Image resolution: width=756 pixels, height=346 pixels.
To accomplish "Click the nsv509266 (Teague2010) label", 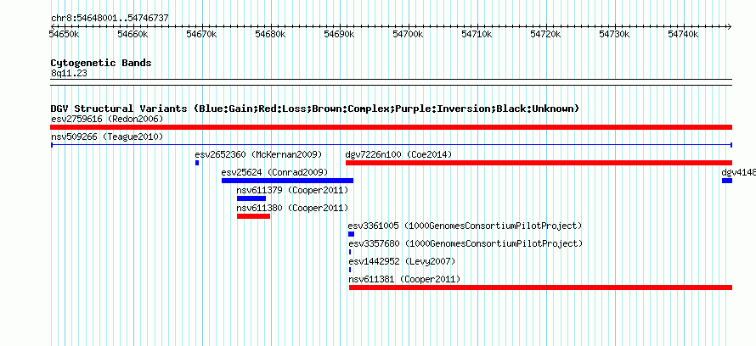I will (x=107, y=137).
